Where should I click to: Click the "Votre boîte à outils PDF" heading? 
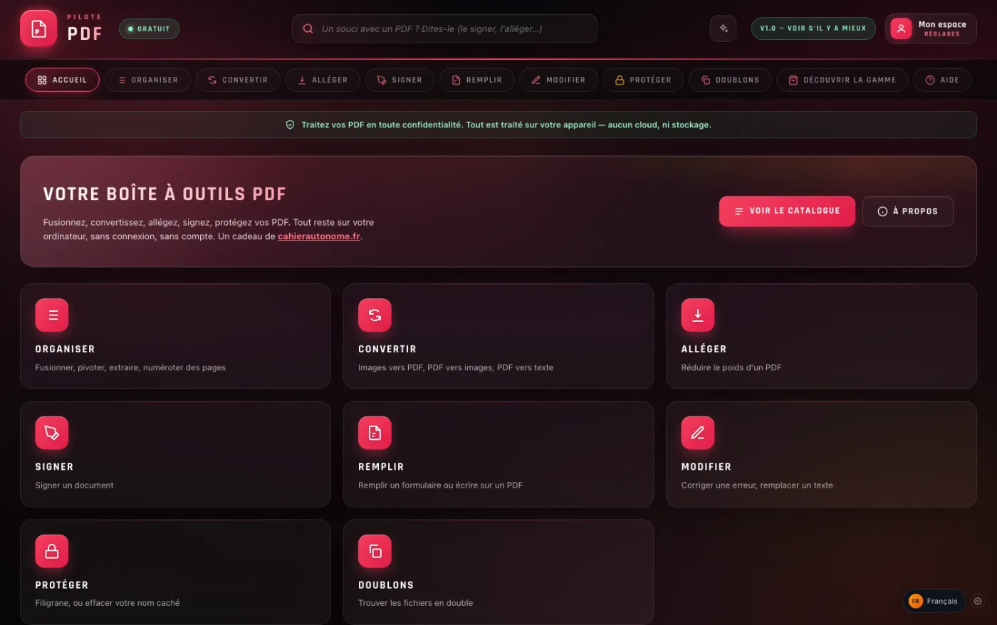click(x=165, y=194)
